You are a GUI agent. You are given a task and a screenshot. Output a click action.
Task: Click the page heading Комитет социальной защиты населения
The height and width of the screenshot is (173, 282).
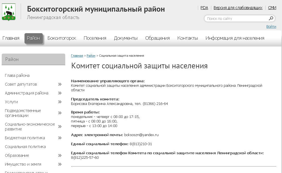point(139,66)
